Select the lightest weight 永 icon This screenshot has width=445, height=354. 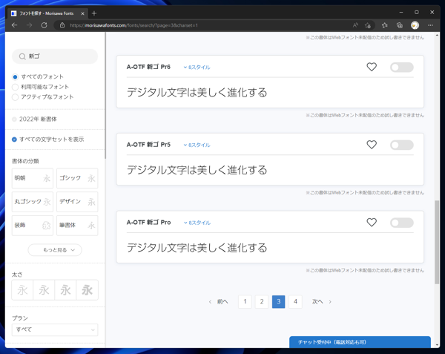[22, 290]
